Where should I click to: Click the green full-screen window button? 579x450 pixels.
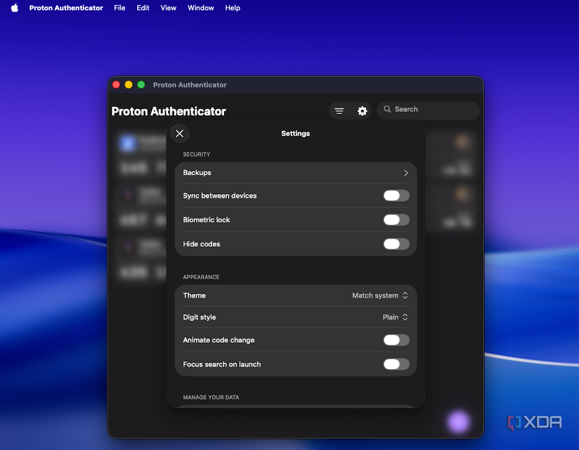pos(141,85)
